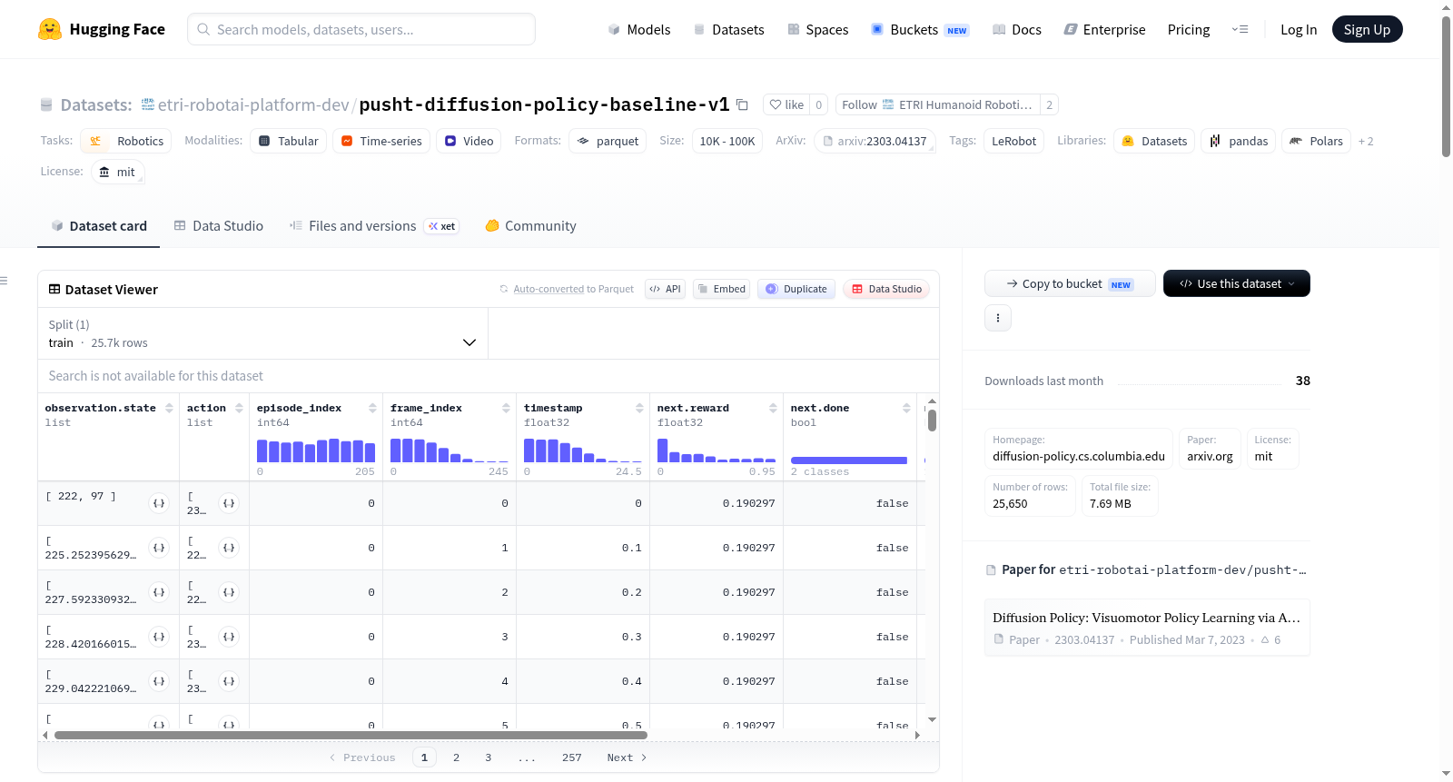This screenshot has width=1453, height=782.
Task: Copy dataset name with copy icon
Action: point(742,104)
